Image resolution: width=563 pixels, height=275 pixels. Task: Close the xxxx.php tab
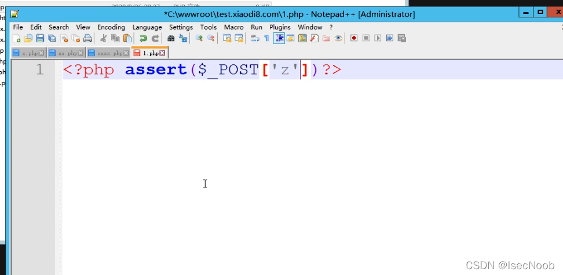tap(126, 53)
